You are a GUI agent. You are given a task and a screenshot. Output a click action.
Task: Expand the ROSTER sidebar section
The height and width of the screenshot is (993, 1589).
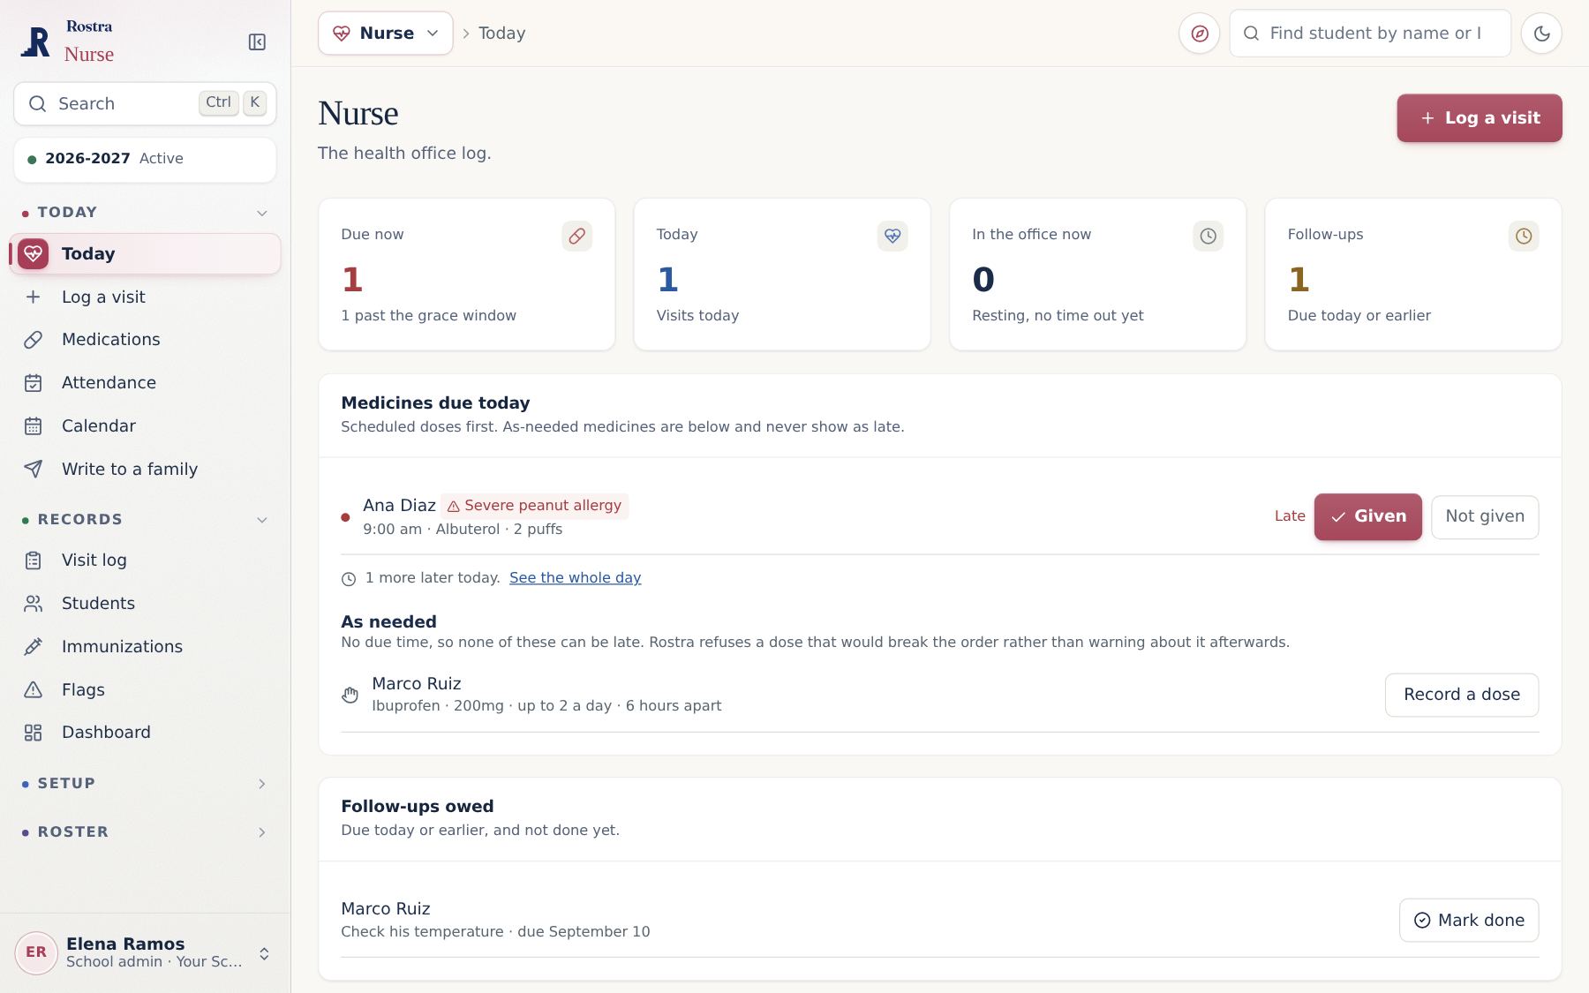262,832
